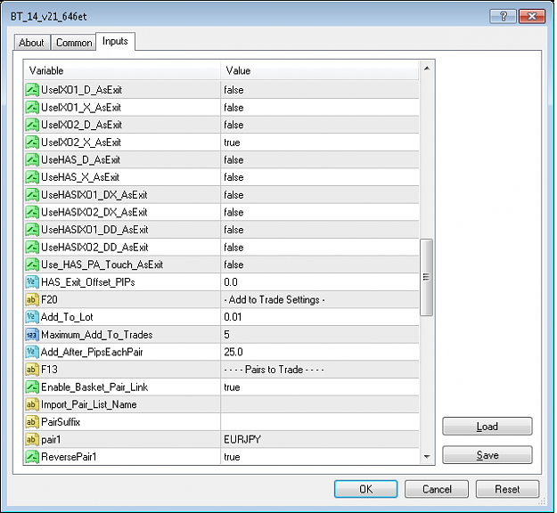Click the string icon beside F20
Image resolution: width=557 pixels, height=513 pixels.
(x=32, y=299)
